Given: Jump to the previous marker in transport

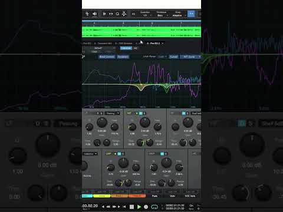Looking at the screenshot, I should point(103,207).
